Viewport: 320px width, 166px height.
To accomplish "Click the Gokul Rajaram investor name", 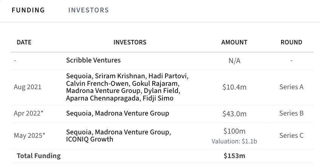I will (155, 84).
